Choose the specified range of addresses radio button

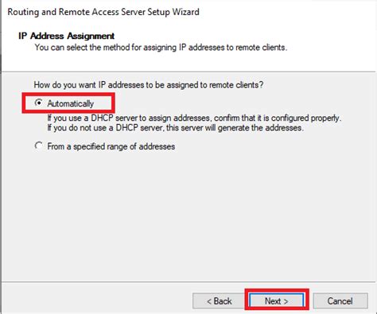(x=39, y=145)
